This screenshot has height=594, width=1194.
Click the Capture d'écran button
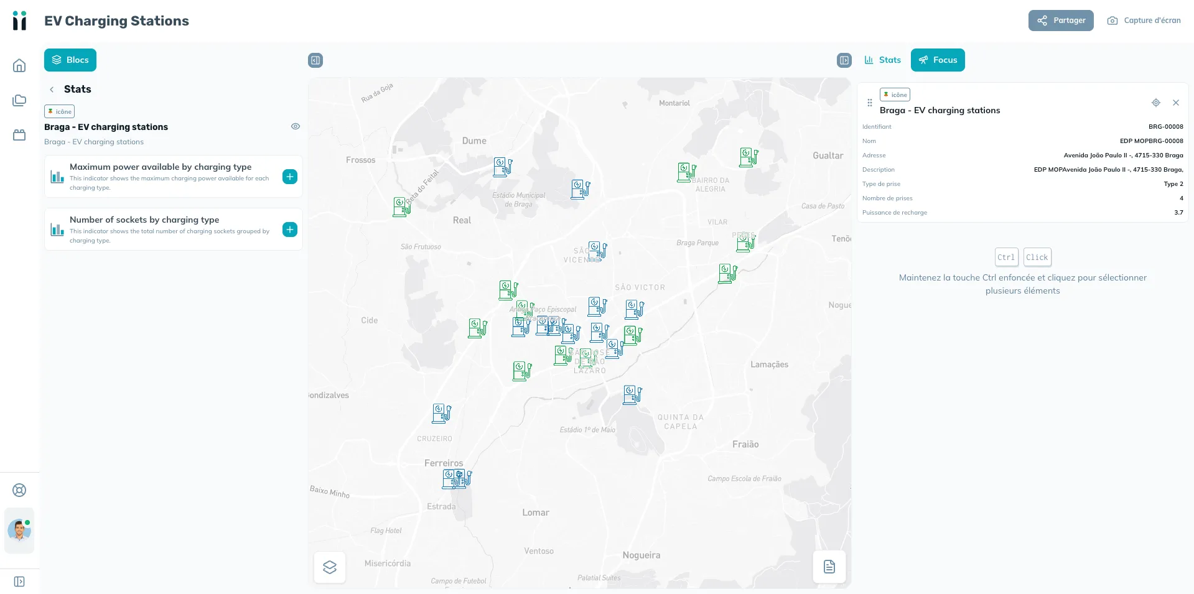click(1144, 21)
